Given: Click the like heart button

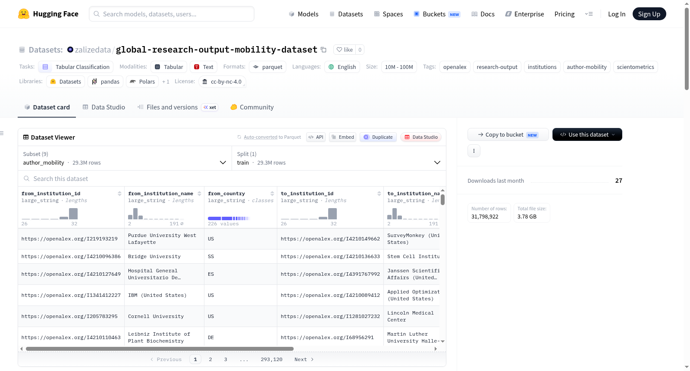Looking at the screenshot, I should [345, 50].
